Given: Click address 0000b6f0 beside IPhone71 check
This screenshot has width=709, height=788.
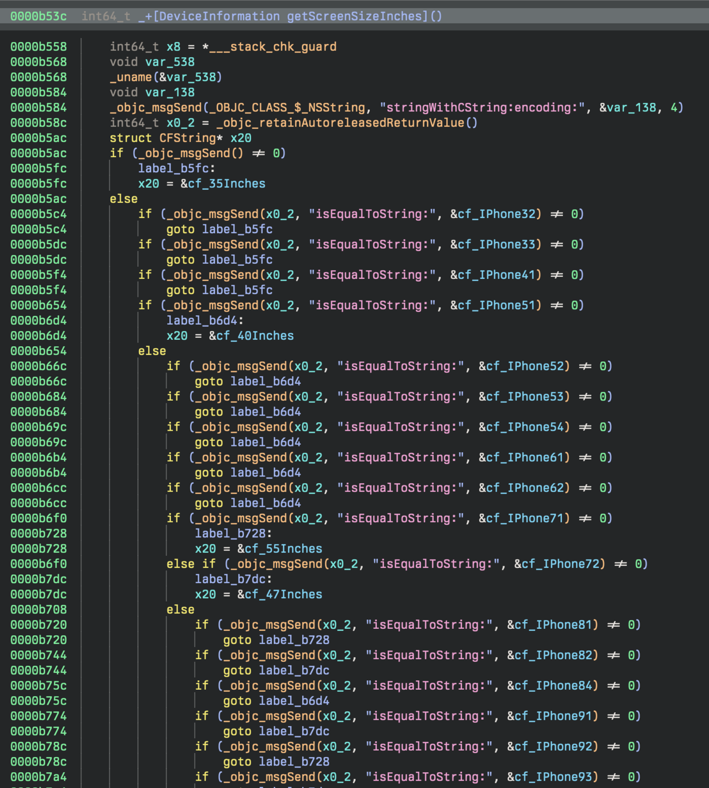Looking at the screenshot, I should tap(38, 519).
